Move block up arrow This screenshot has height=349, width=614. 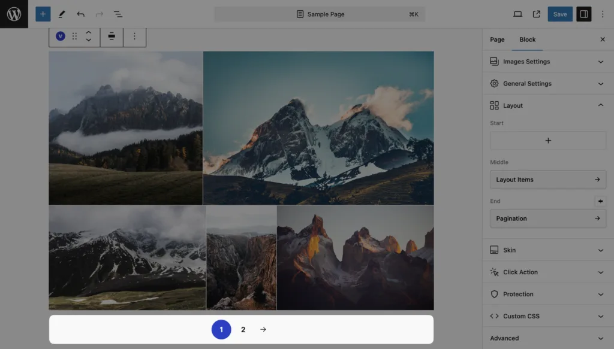click(x=89, y=32)
